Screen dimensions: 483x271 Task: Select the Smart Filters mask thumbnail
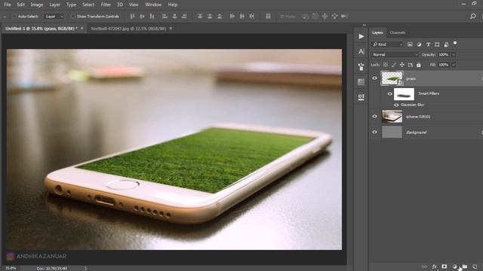coord(405,94)
